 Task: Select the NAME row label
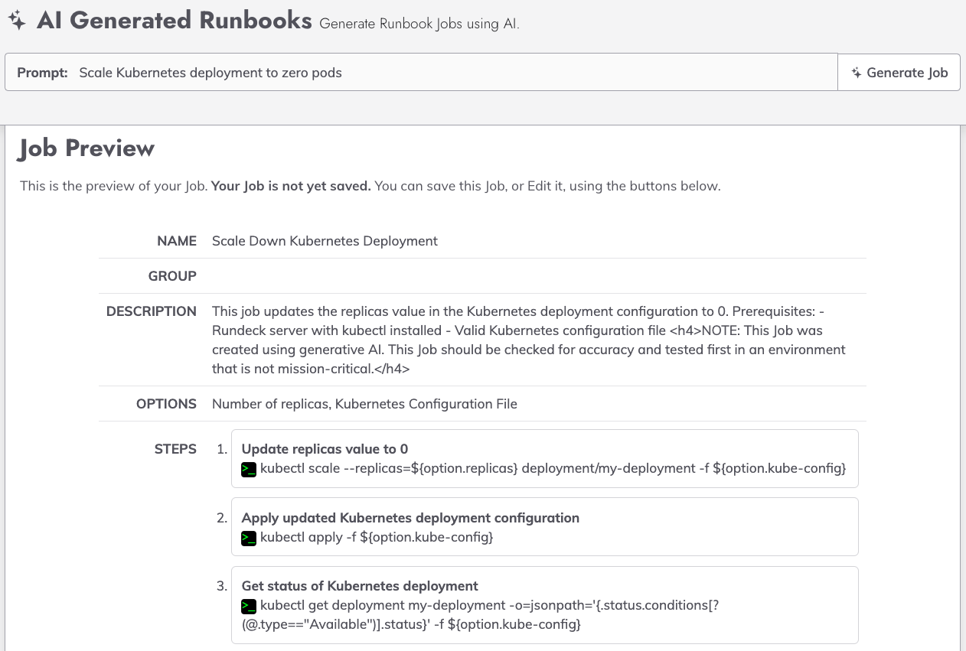pos(177,240)
